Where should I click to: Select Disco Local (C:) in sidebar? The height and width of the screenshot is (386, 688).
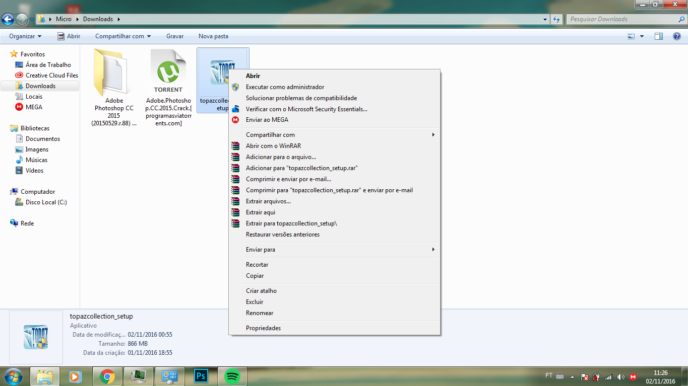click(x=46, y=202)
